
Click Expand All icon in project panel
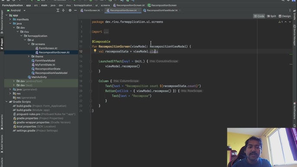click(x=58, y=10)
